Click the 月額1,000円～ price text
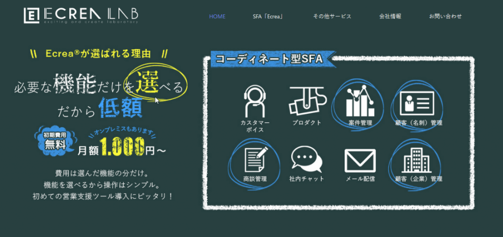Screen dimensions: 503x237 (x=122, y=147)
